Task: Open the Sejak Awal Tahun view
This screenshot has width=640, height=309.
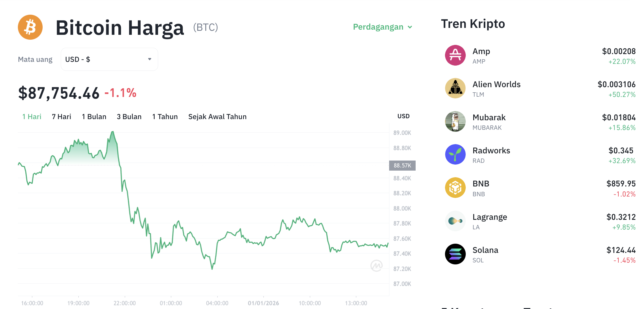Action: 217,117
